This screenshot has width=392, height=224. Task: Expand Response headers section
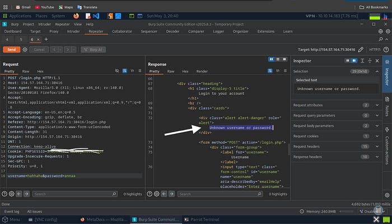point(377,157)
